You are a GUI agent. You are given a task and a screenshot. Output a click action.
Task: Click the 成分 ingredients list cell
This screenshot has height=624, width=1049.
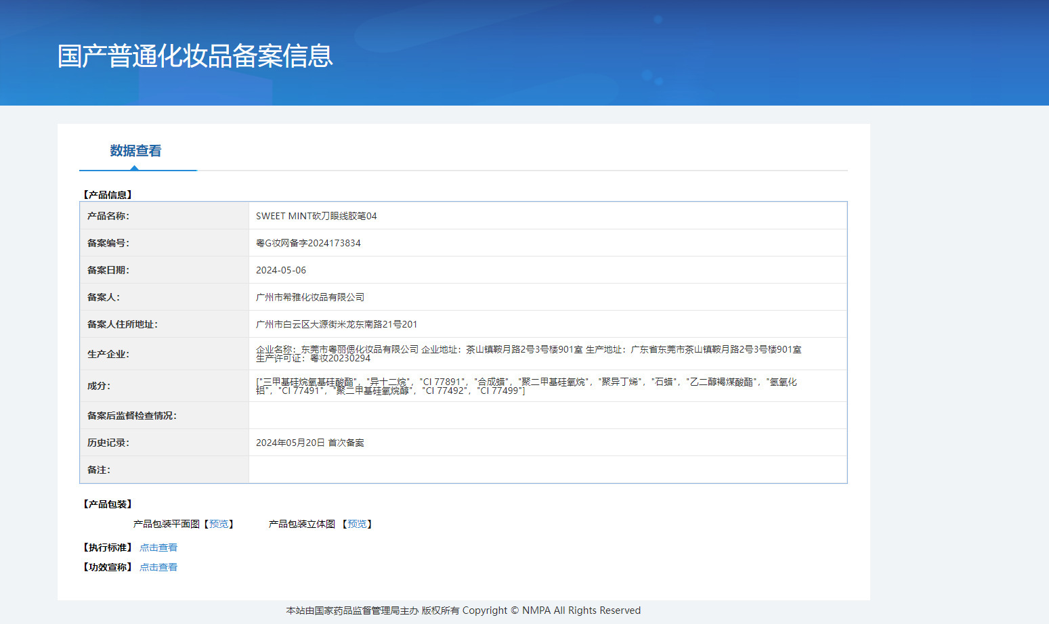(548, 386)
